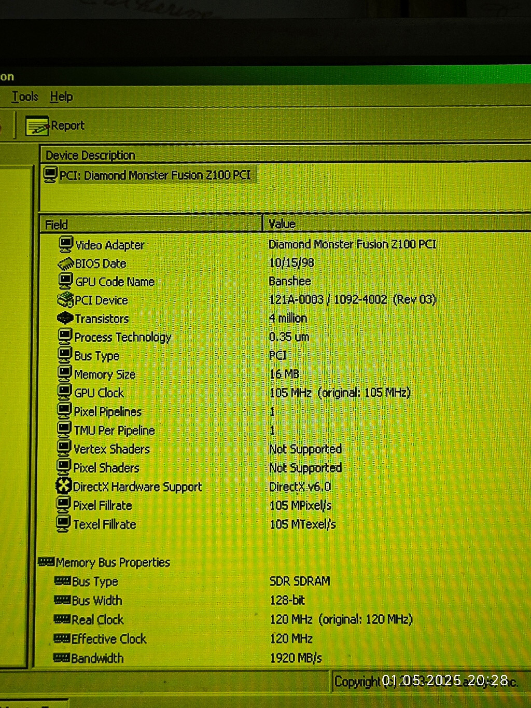Click the monitor icon beside PCI: Diamond Monster Fusion
Viewport: 531px width, 708px height.
point(50,175)
